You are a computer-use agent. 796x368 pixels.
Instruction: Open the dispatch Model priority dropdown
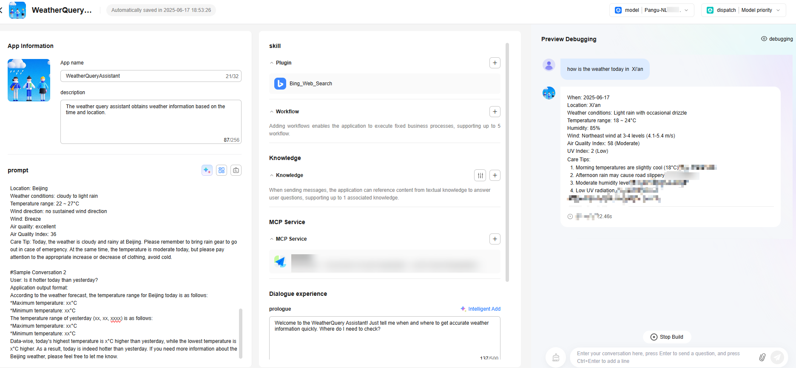743,10
